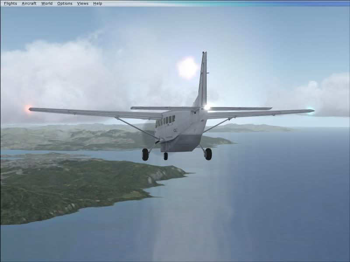Show the Views menu
350x262 pixels.
pos(83,3)
